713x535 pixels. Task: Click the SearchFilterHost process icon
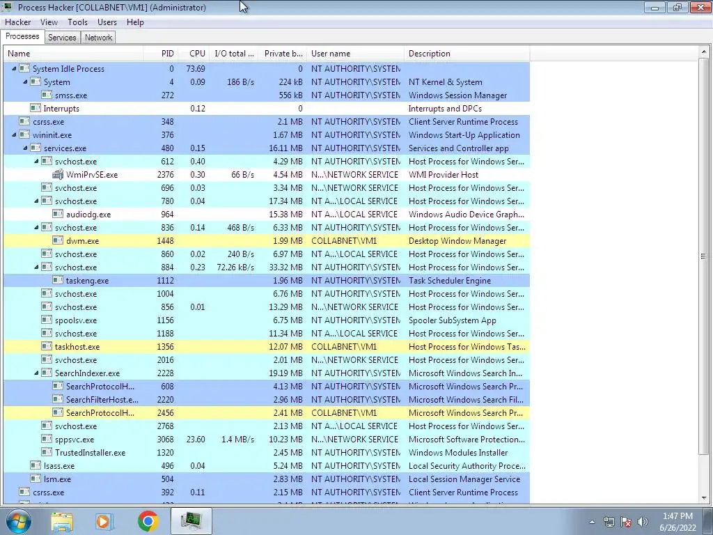coord(58,399)
